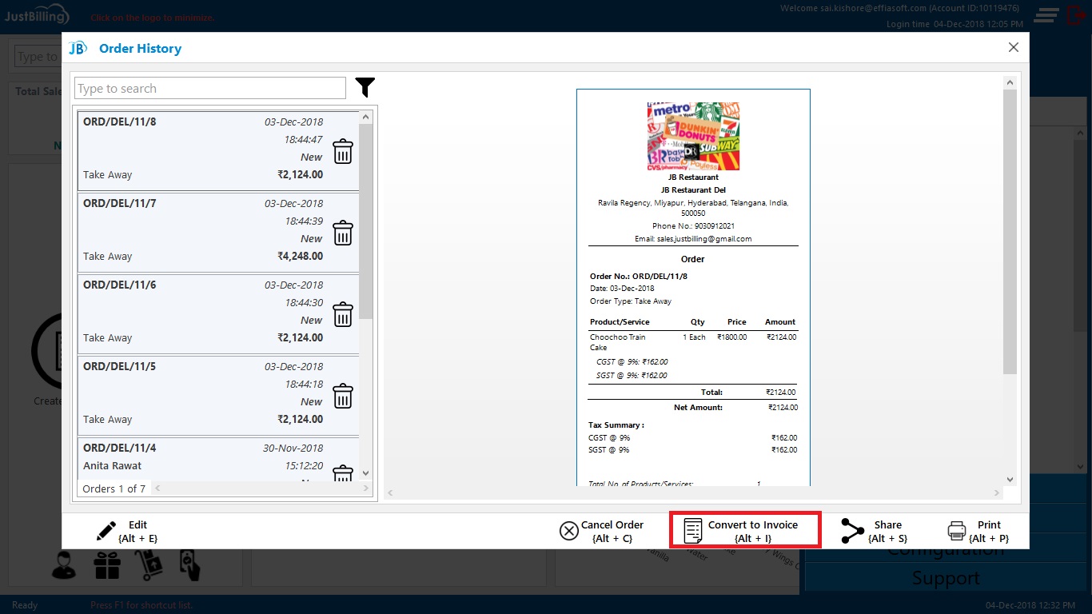Delete order ORD/DEL/11/8 with trash icon
Screen dimensions: 1092x614
343,151
